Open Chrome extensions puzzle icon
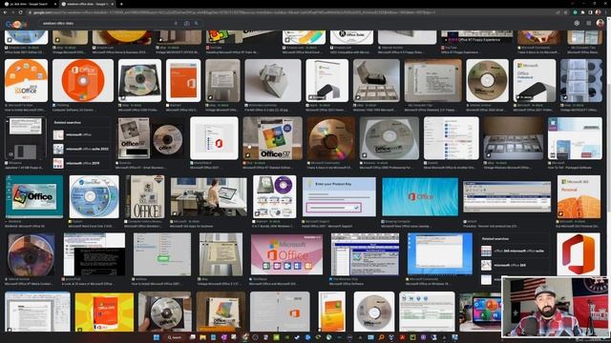 coord(583,12)
